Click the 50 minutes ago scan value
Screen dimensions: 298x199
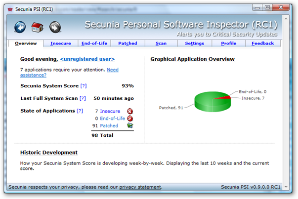tap(114, 98)
